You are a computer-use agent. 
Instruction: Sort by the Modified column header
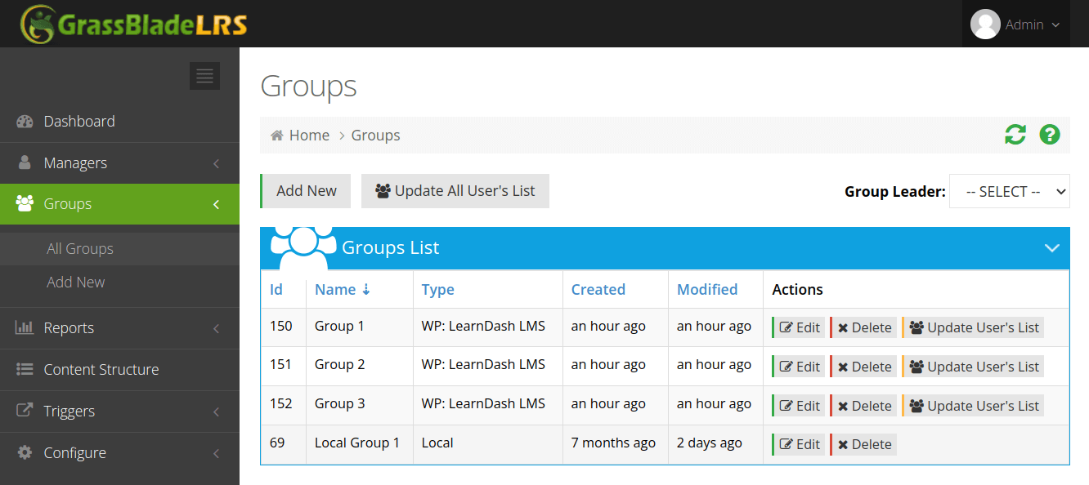(707, 290)
